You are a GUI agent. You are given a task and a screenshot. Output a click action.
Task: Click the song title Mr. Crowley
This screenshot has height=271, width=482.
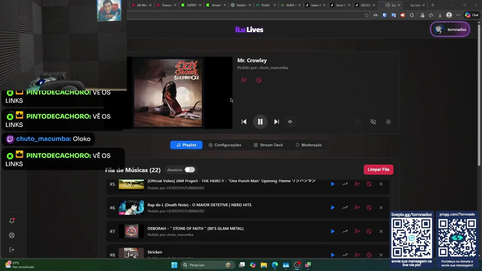[252, 60]
